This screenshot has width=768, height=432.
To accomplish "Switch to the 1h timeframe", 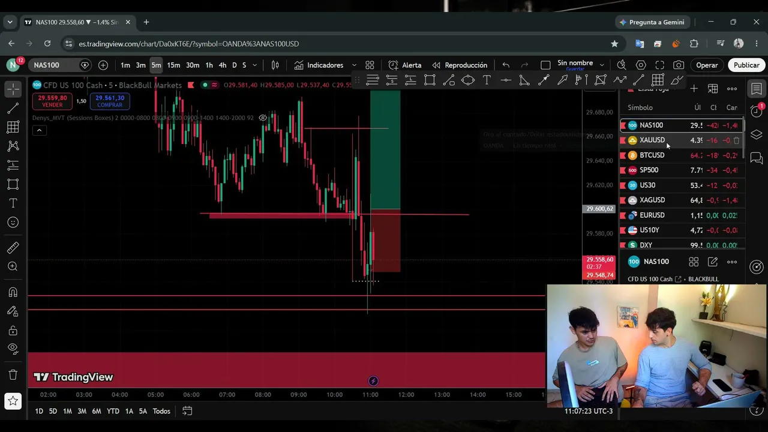I will (209, 65).
